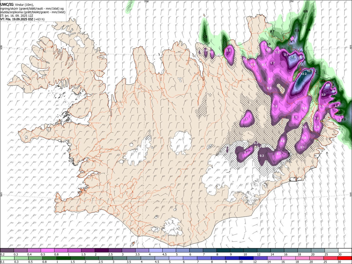Pick bright red swatch after 30 in lower legend
The width and height of the screenshot is (352, 264).
(x=345, y=258)
